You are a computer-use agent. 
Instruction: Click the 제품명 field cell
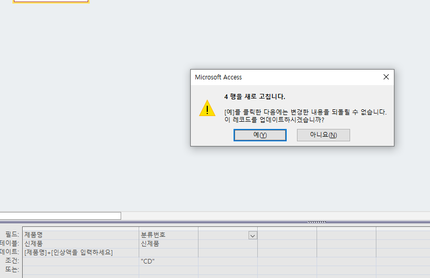pyautogui.click(x=81, y=235)
